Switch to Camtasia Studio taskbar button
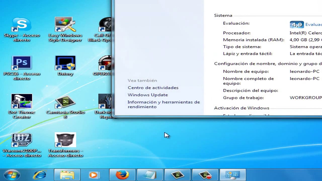The height and width of the screenshot is (181, 322). click(x=178, y=175)
